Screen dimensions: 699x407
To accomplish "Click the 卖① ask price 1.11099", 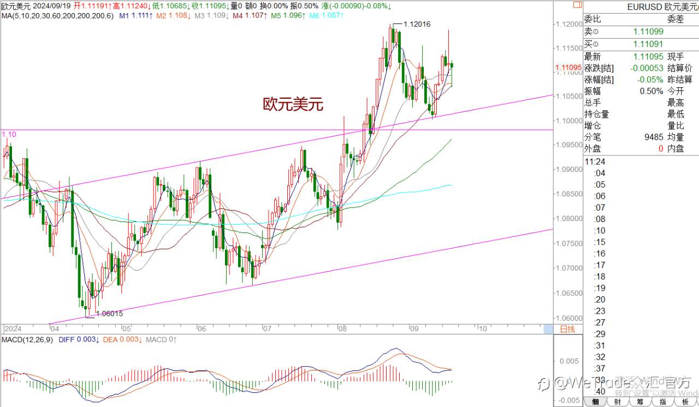I will click(648, 32).
